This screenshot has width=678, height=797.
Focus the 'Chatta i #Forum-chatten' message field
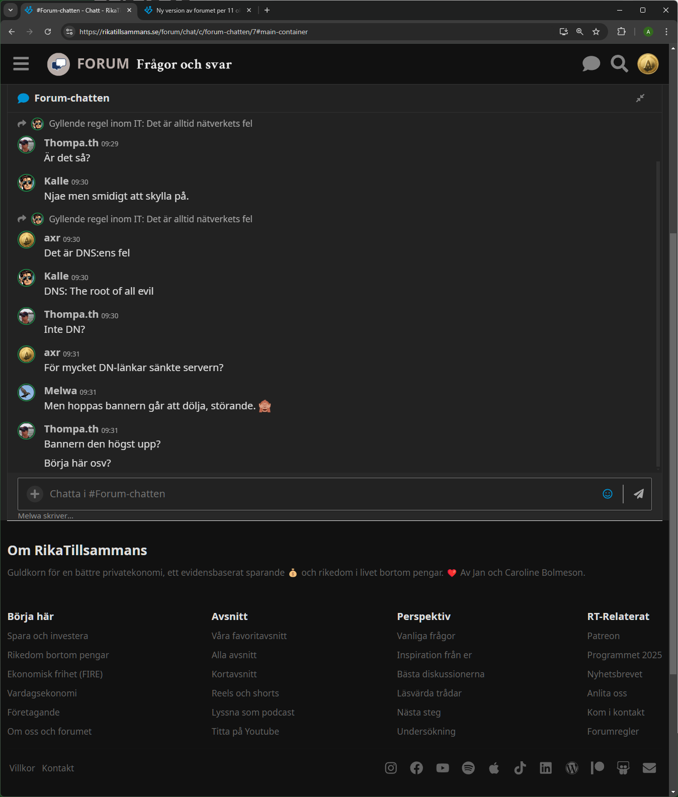point(322,494)
